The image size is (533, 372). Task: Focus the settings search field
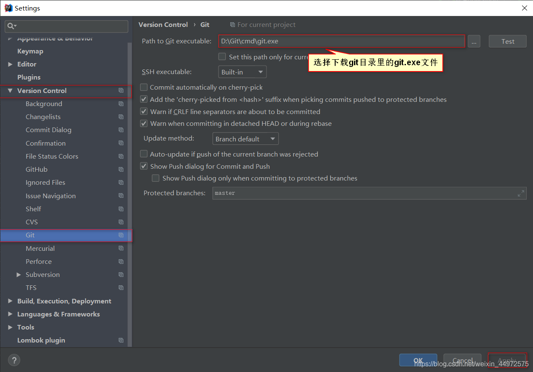click(67, 26)
